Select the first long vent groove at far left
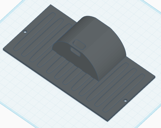Screen dimensions: 161x128 [34, 32]
